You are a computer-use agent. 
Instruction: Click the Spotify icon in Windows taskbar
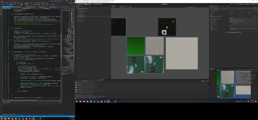coord(94,102)
